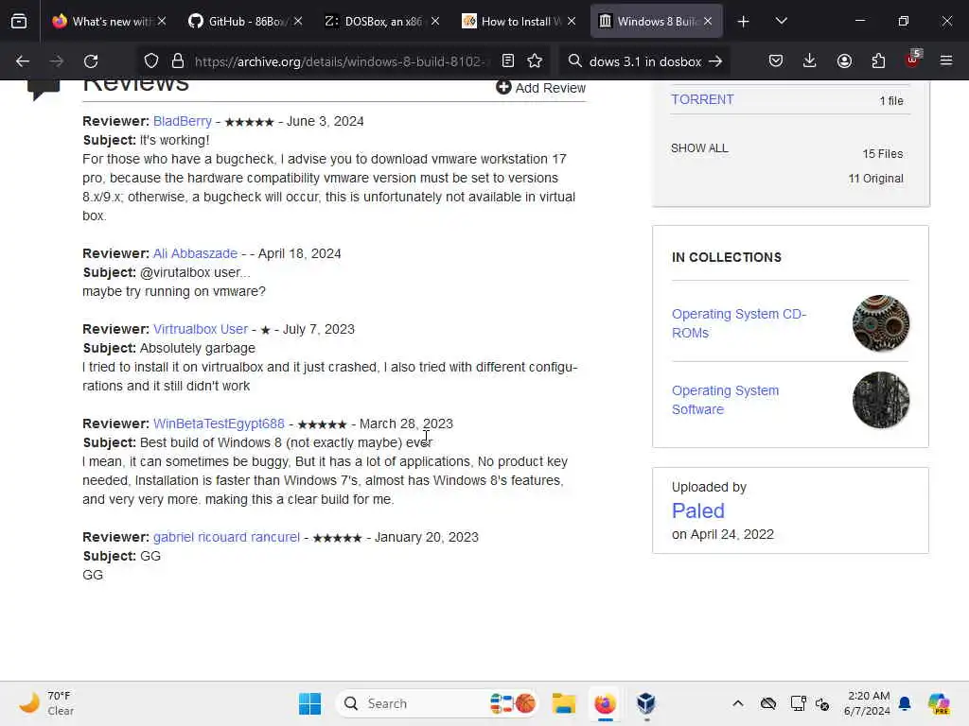
Task: Open VirtualBox from taskbar
Action: click(x=645, y=703)
